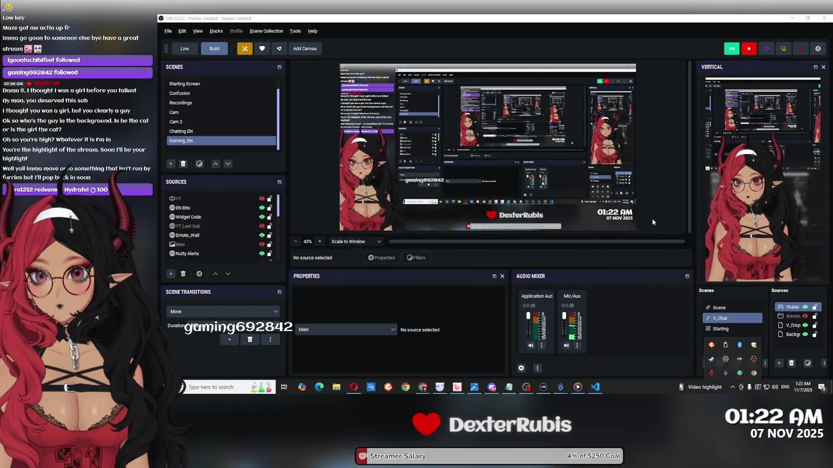This screenshot has width=833, height=468.
Task: Open the Scale to Window dropdown
Action: pos(356,242)
